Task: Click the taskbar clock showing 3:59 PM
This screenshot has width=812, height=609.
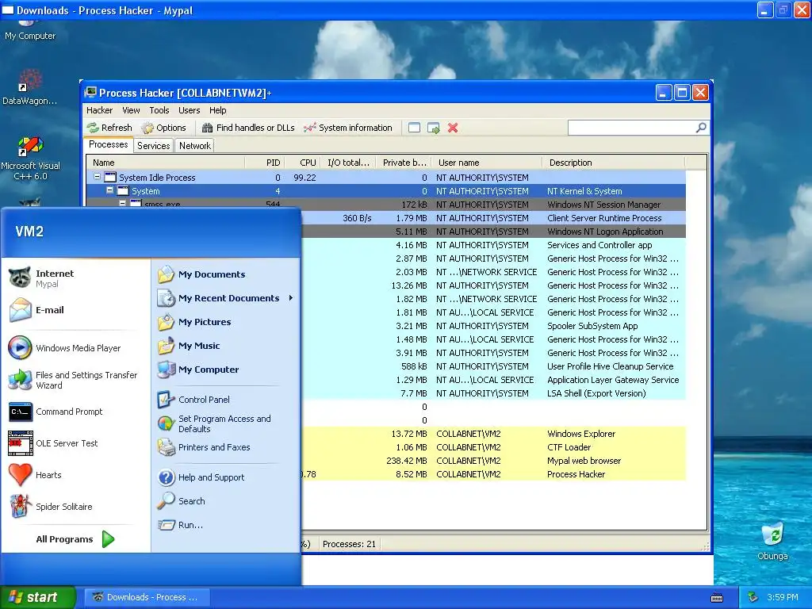Action: (783, 597)
